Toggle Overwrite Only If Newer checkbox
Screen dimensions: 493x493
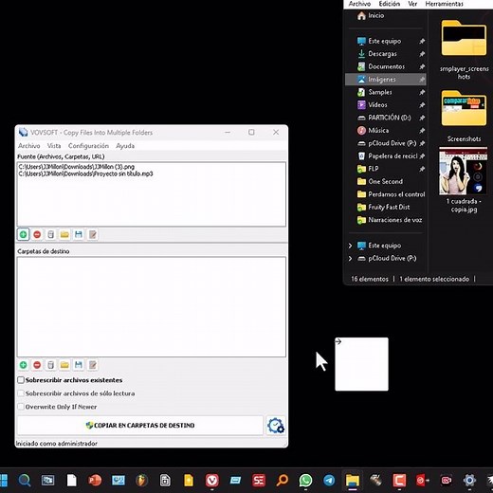21,407
